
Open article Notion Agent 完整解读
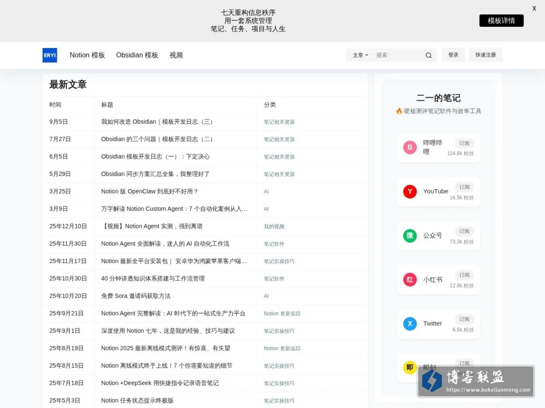[173, 314]
